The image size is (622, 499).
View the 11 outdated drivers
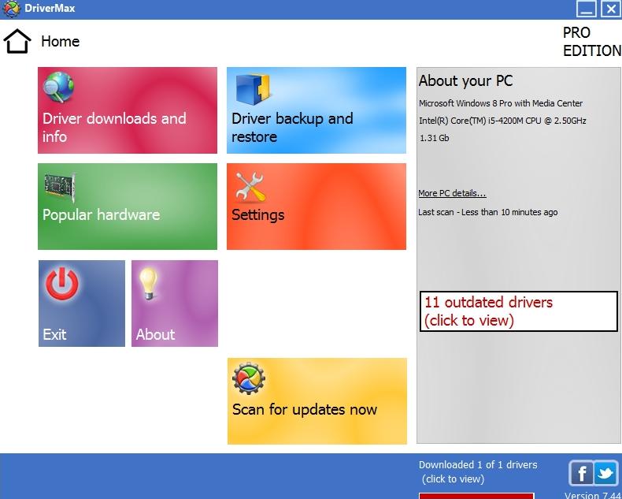pos(519,311)
